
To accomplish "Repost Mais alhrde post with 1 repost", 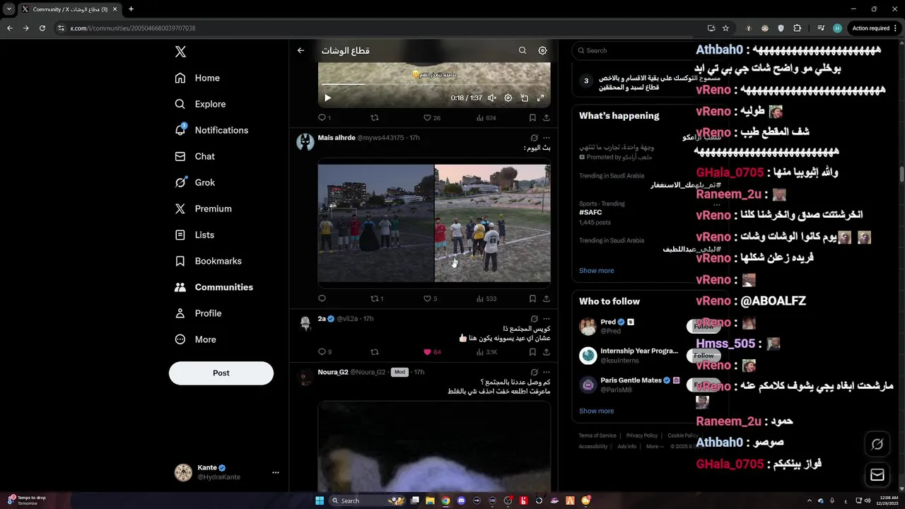I will [377, 298].
